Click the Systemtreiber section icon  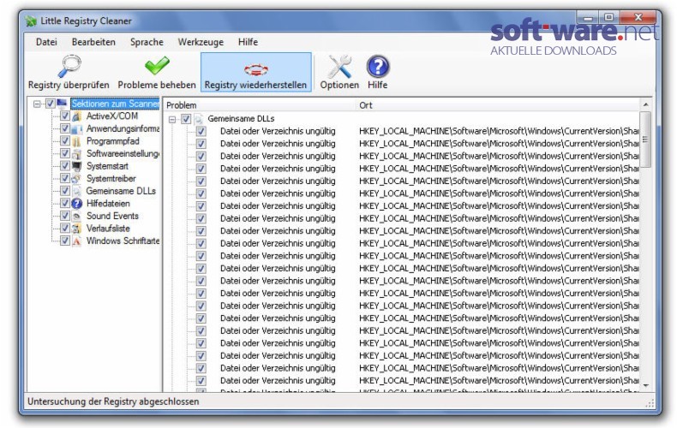77,179
